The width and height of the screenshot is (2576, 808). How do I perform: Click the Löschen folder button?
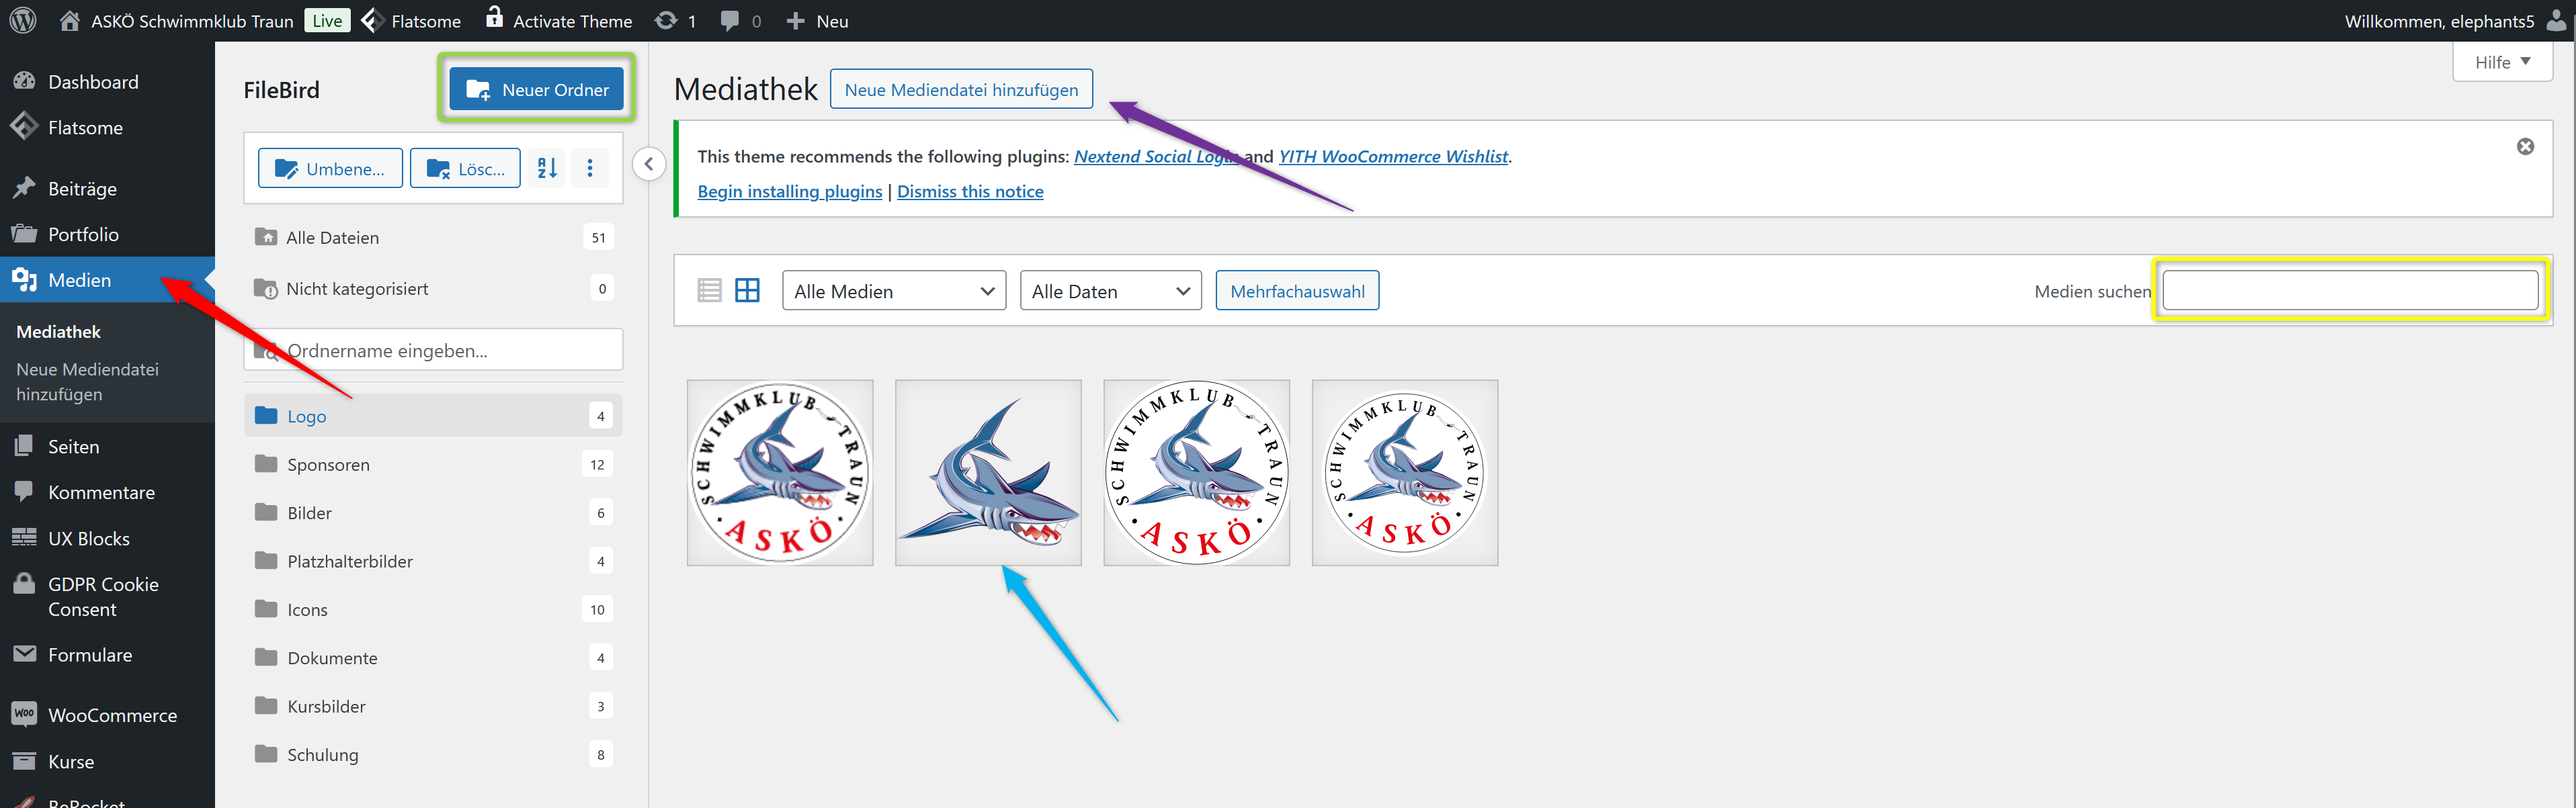coord(465,168)
